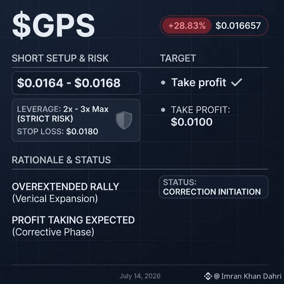This screenshot has width=284, height=284.
Task: Click the $0.0100 take profit value
Action: [x=192, y=122]
